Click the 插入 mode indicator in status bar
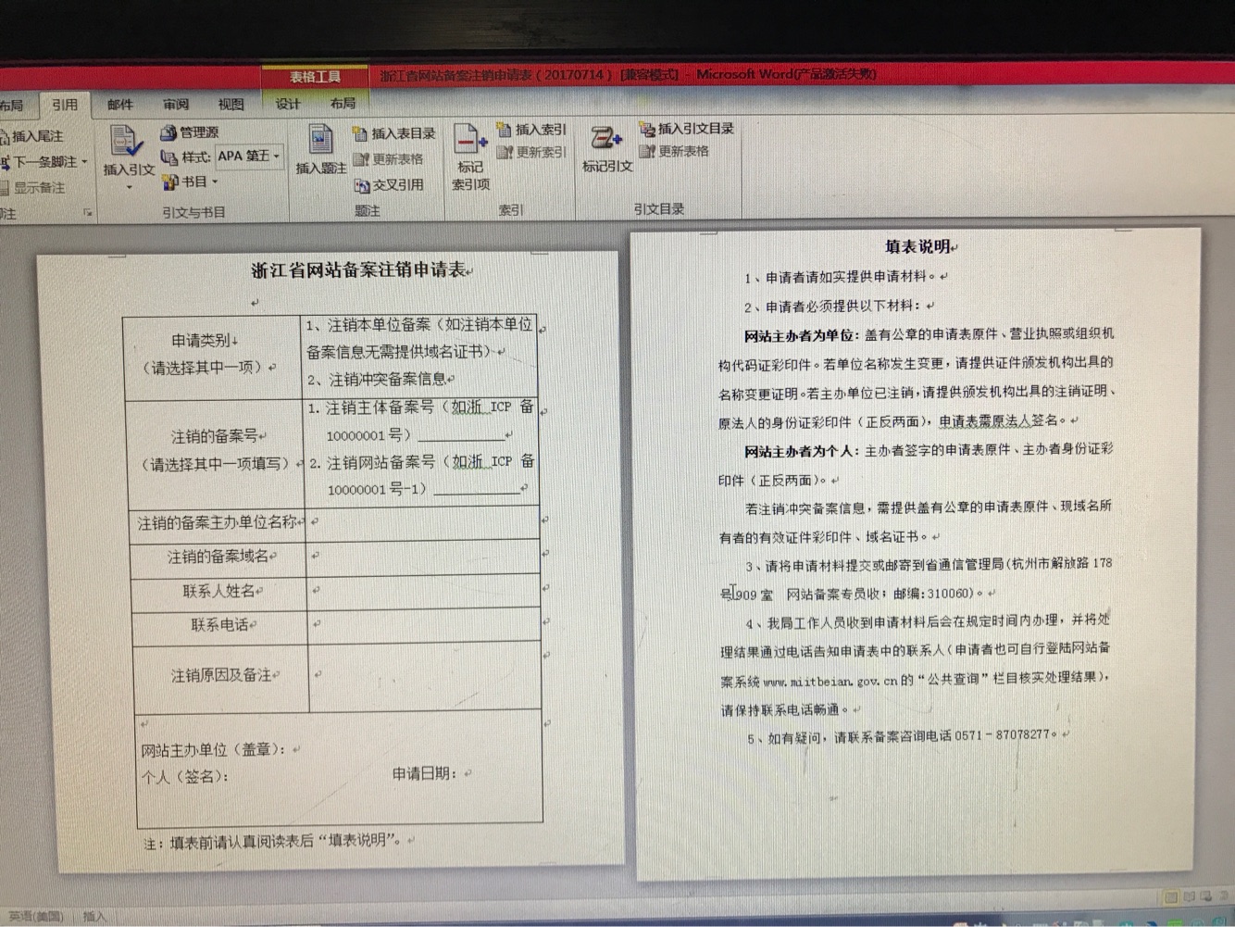1235x927 pixels. tap(94, 916)
